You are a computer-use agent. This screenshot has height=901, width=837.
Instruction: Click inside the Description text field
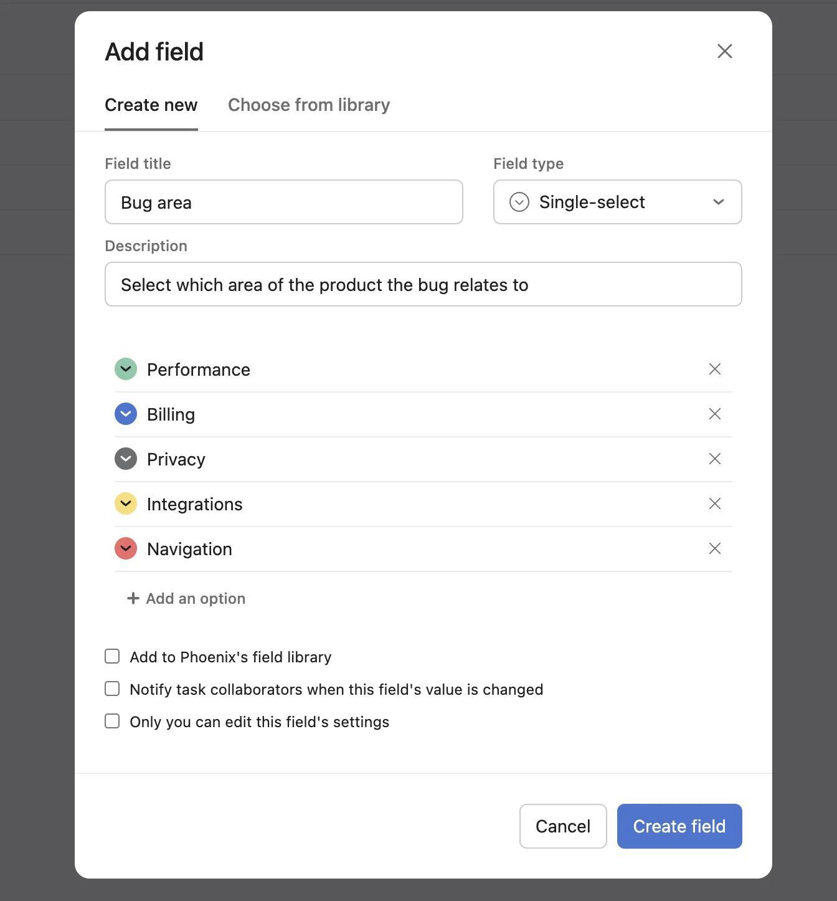coord(423,284)
